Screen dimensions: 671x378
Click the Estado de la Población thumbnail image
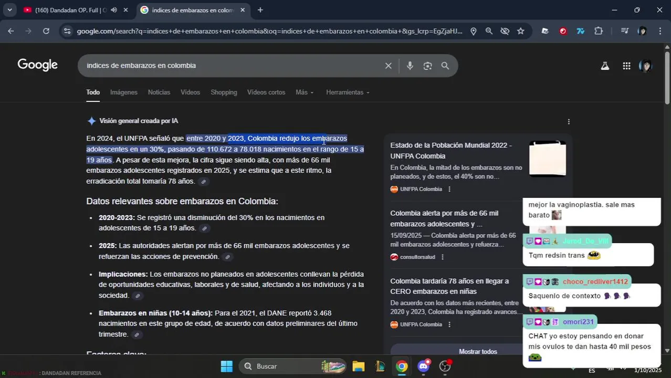pyautogui.click(x=548, y=159)
